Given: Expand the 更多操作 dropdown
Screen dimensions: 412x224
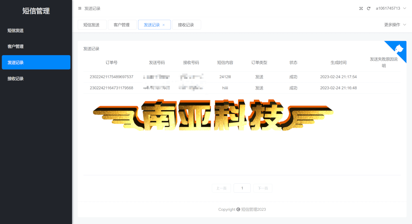Looking at the screenshot, I should [x=395, y=25].
